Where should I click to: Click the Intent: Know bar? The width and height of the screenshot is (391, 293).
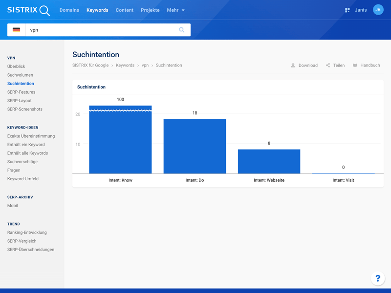click(x=120, y=142)
